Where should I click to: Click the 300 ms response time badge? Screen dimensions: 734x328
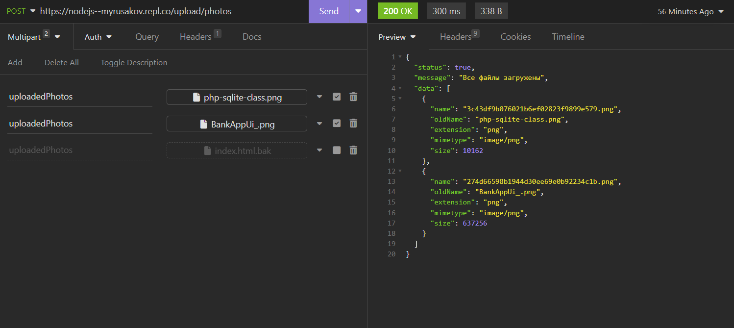pyautogui.click(x=446, y=11)
